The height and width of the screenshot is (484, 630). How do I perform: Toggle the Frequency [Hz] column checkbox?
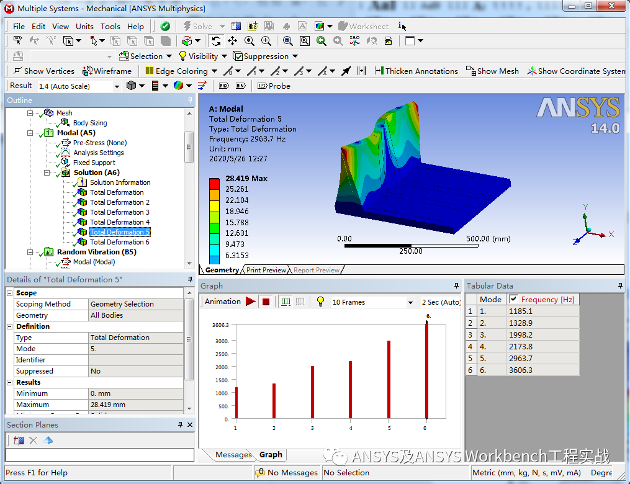pyautogui.click(x=513, y=299)
